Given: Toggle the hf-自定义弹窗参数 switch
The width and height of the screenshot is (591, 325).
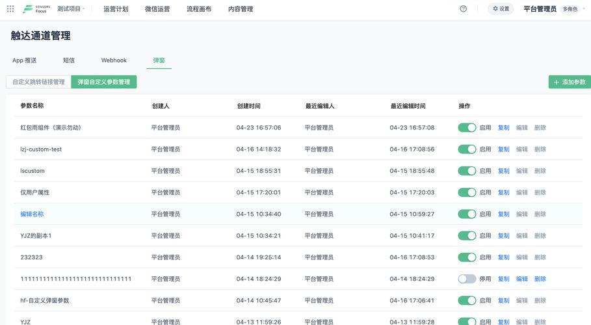Looking at the screenshot, I should tap(467, 300).
